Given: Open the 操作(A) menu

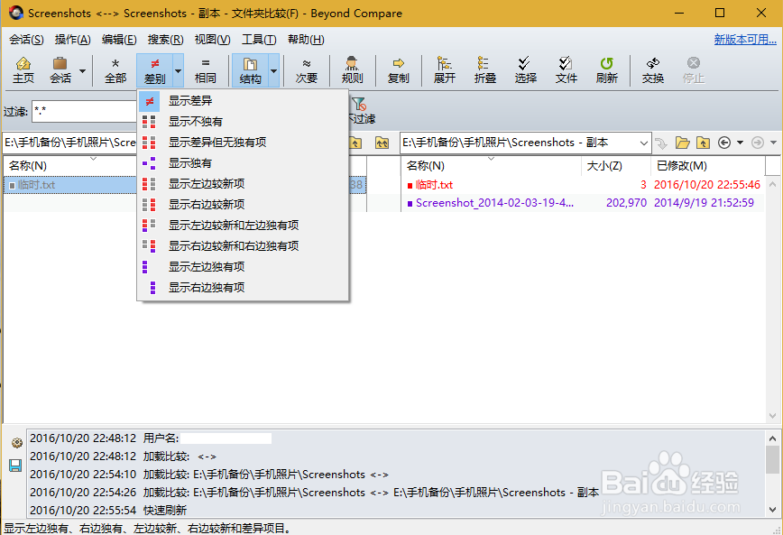Looking at the screenshot, I should (x=72, y=40).
